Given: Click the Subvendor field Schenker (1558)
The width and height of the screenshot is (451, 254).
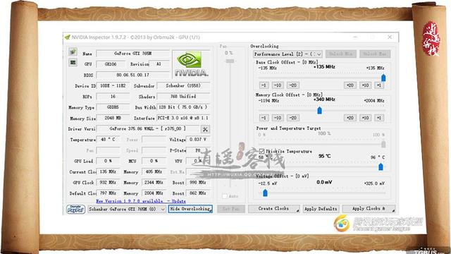Looking at the screenshot, I should click(x=183, y=85).
